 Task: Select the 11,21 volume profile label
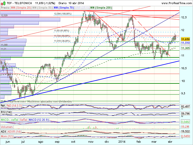(4, 49)
